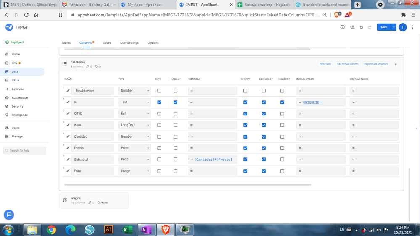Edit the Sub_total column with its pencil icon
420x236 pixels.
click(68, 160)
